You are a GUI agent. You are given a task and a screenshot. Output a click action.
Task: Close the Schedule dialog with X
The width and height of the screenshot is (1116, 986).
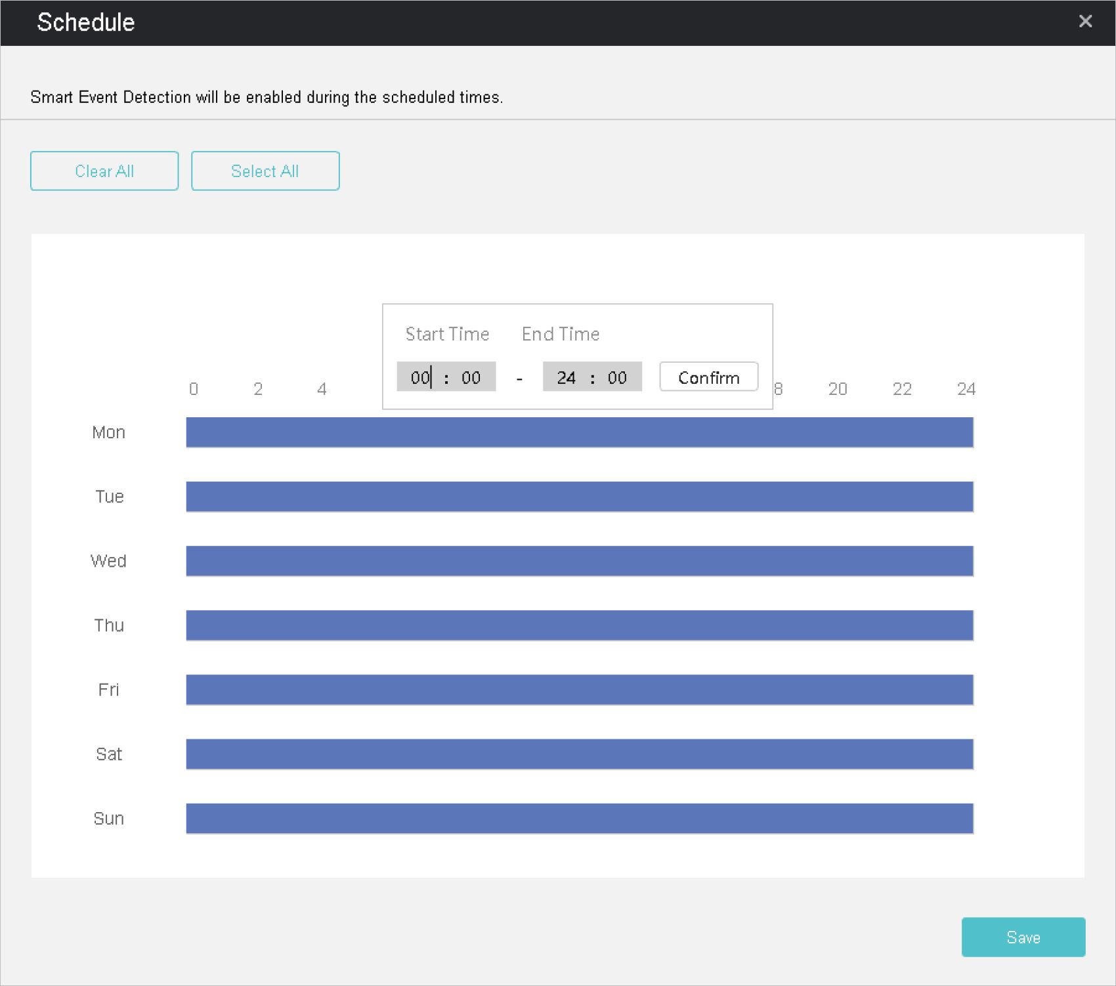[1085, 22]
